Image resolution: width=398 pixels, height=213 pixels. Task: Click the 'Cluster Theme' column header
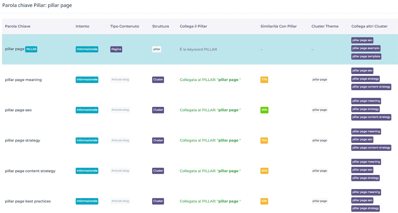tap(325, 26)
